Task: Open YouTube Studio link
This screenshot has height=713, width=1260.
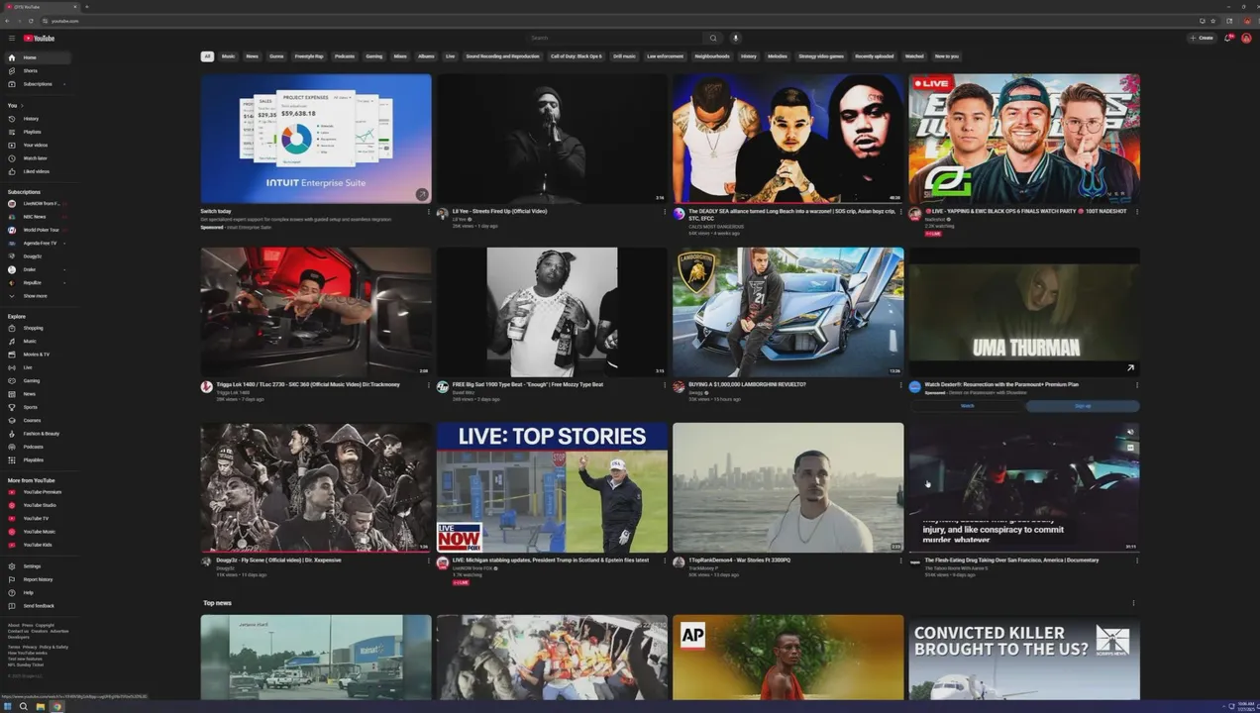Action: [38, 505]
